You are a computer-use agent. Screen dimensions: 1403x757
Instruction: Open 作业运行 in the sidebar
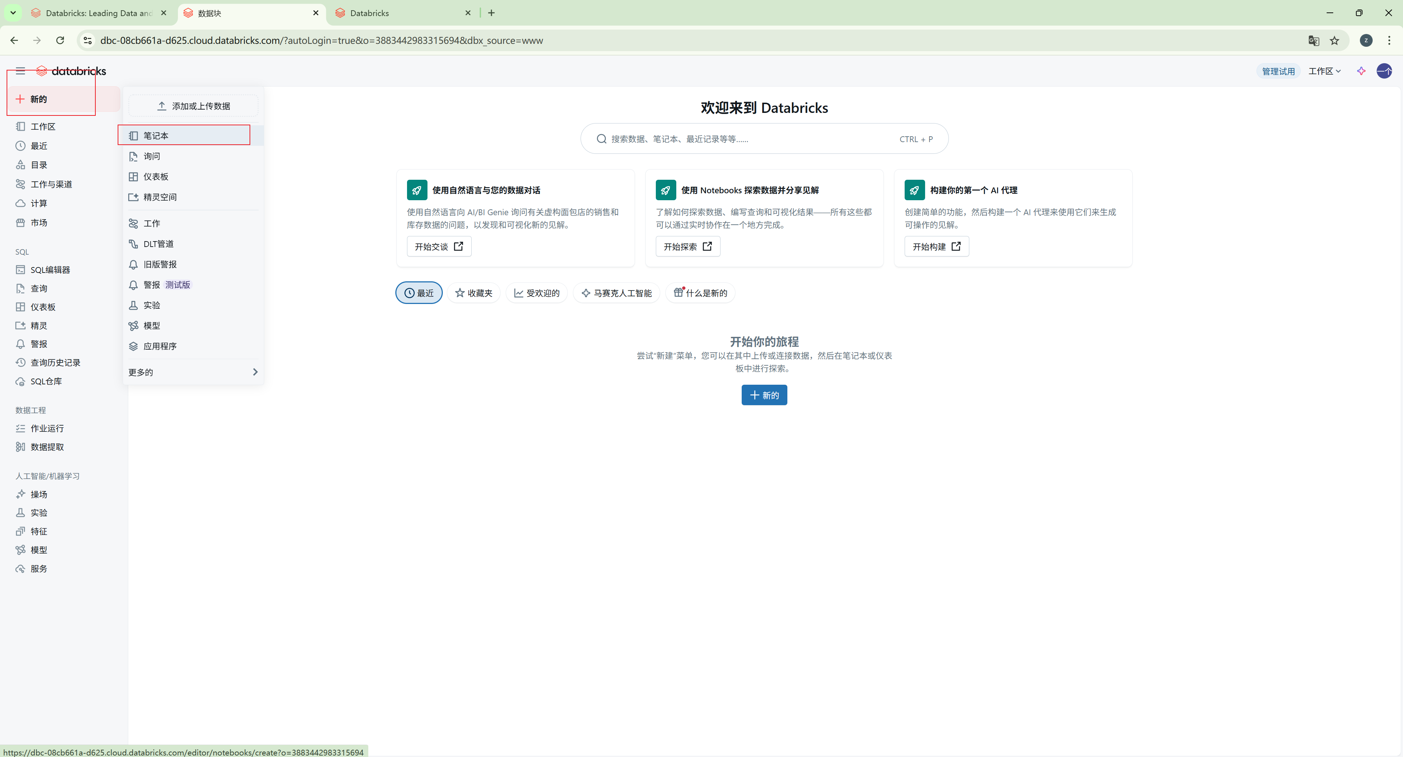pyautogui.click(x=63, y=429)
